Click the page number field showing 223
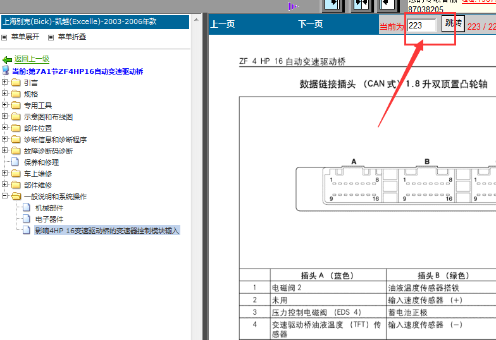The width and height of the screenshot is (496, 340). pos(422,25)
